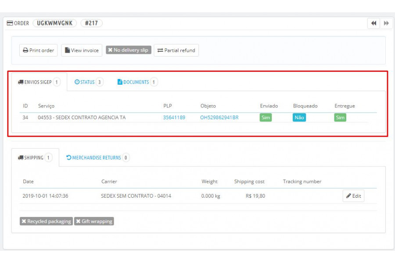Click the truck icon on Shipping tab
395x263 pixels.
click(x=21, y=158)
